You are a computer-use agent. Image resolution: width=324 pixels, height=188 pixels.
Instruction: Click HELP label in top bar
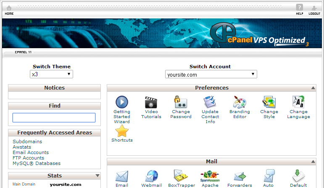(x=299, y=13)
